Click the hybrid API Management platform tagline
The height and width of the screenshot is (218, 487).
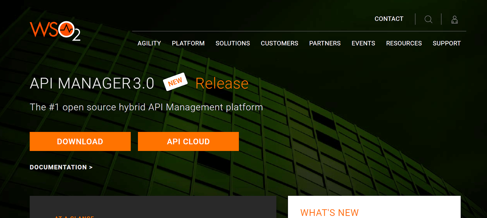tap(146, 107)
